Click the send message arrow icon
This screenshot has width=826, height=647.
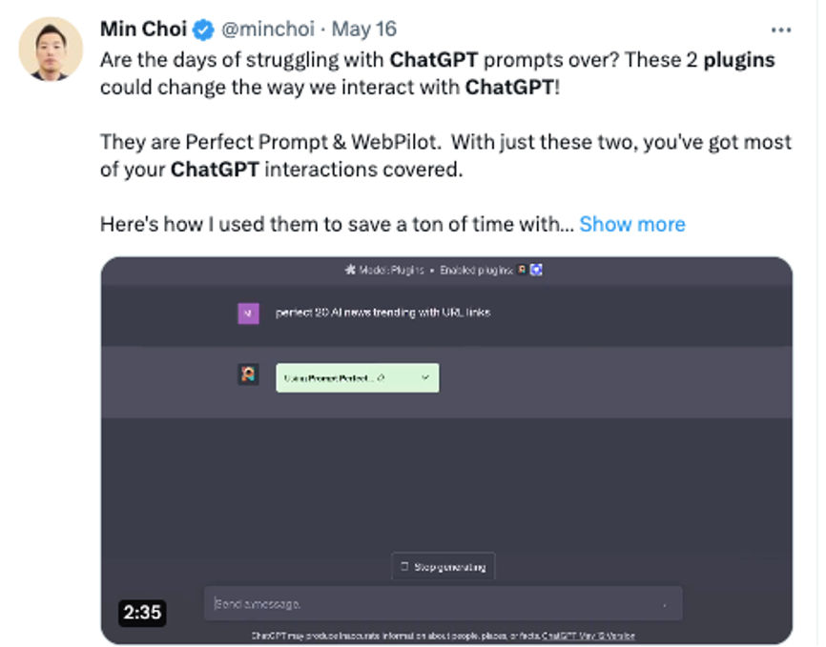pos(665,604)
